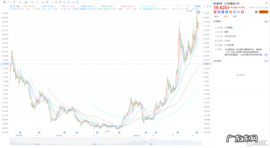Click left handle of range navigator
Image resolution: width=270 pixels, height=148 pixels.
(x=10, y=141)
